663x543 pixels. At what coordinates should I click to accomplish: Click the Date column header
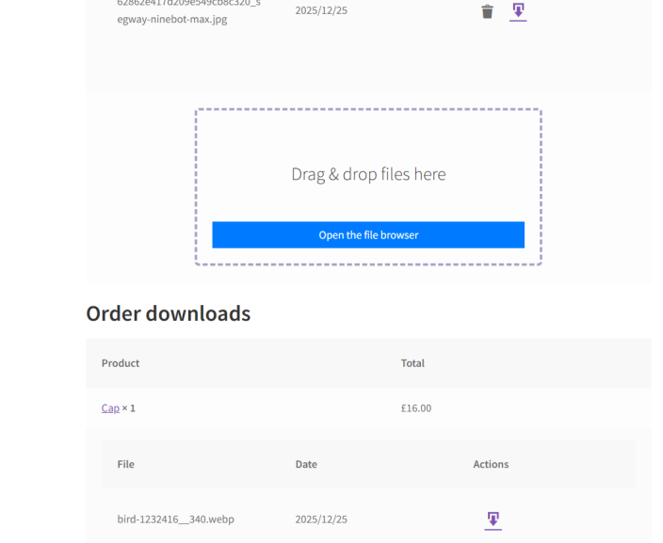click(x=306, y=464)
